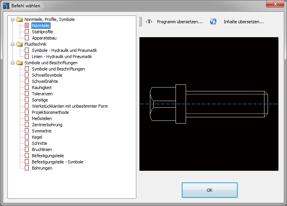Click the document icon beside Stahlprofile
Viewport: 287px width, 206px height.
(x=27, y=32)
